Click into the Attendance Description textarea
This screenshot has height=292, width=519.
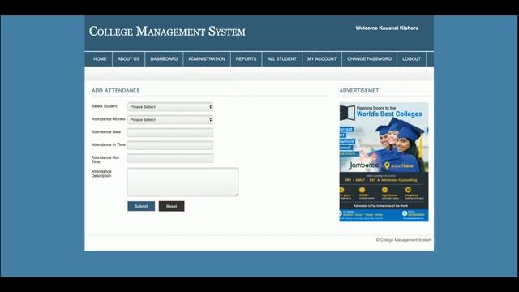coord(182,182)
